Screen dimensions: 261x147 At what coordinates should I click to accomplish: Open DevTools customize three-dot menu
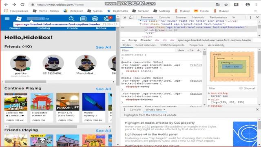250,17
